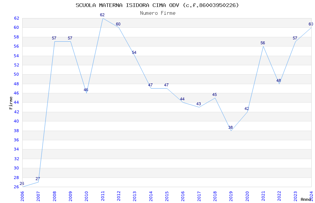The width and height of the screenshot is (315, 203).
Task: Click y-axis tick label 48
Action: point(16,84)
